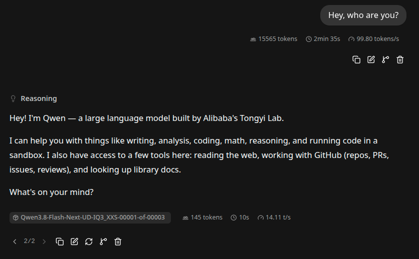The width and height of the screenshot is (419, 259).
Task: Go to next response version arrow
Action: tap(44, 241)
